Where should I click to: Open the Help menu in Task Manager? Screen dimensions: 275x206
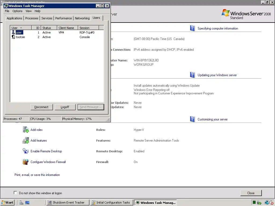[x=37, y=11]
